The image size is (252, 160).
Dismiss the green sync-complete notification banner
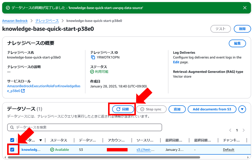(x=245, y=8)
